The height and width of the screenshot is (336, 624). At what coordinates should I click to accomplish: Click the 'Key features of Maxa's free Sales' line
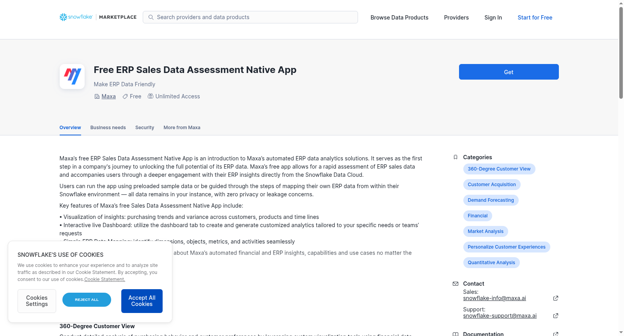point(151,206)
